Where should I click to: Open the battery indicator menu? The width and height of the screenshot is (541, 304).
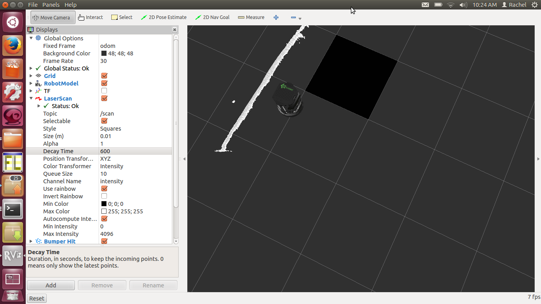point(438,5)
